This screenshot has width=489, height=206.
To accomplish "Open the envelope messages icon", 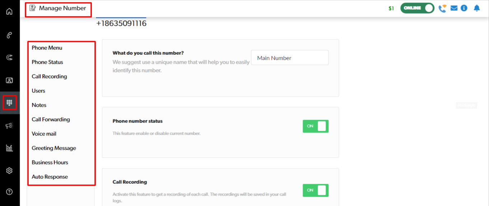I will [x=454, y=8].
